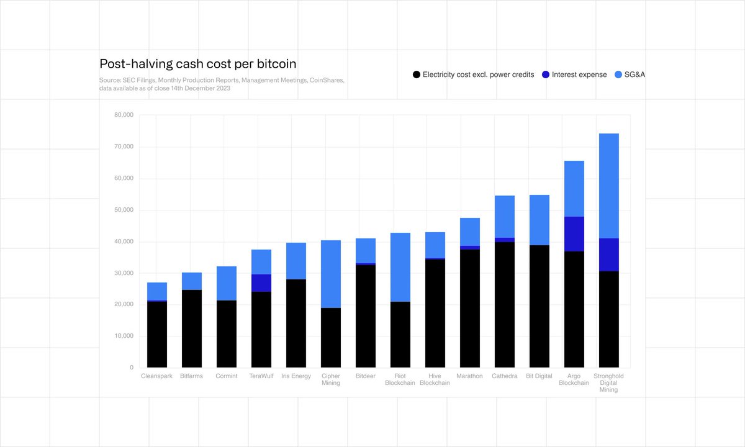Viewport: 745px width, 447px height.
Task: Click Marathon's black electricity bar segment
Action: (x=470, y=309)
